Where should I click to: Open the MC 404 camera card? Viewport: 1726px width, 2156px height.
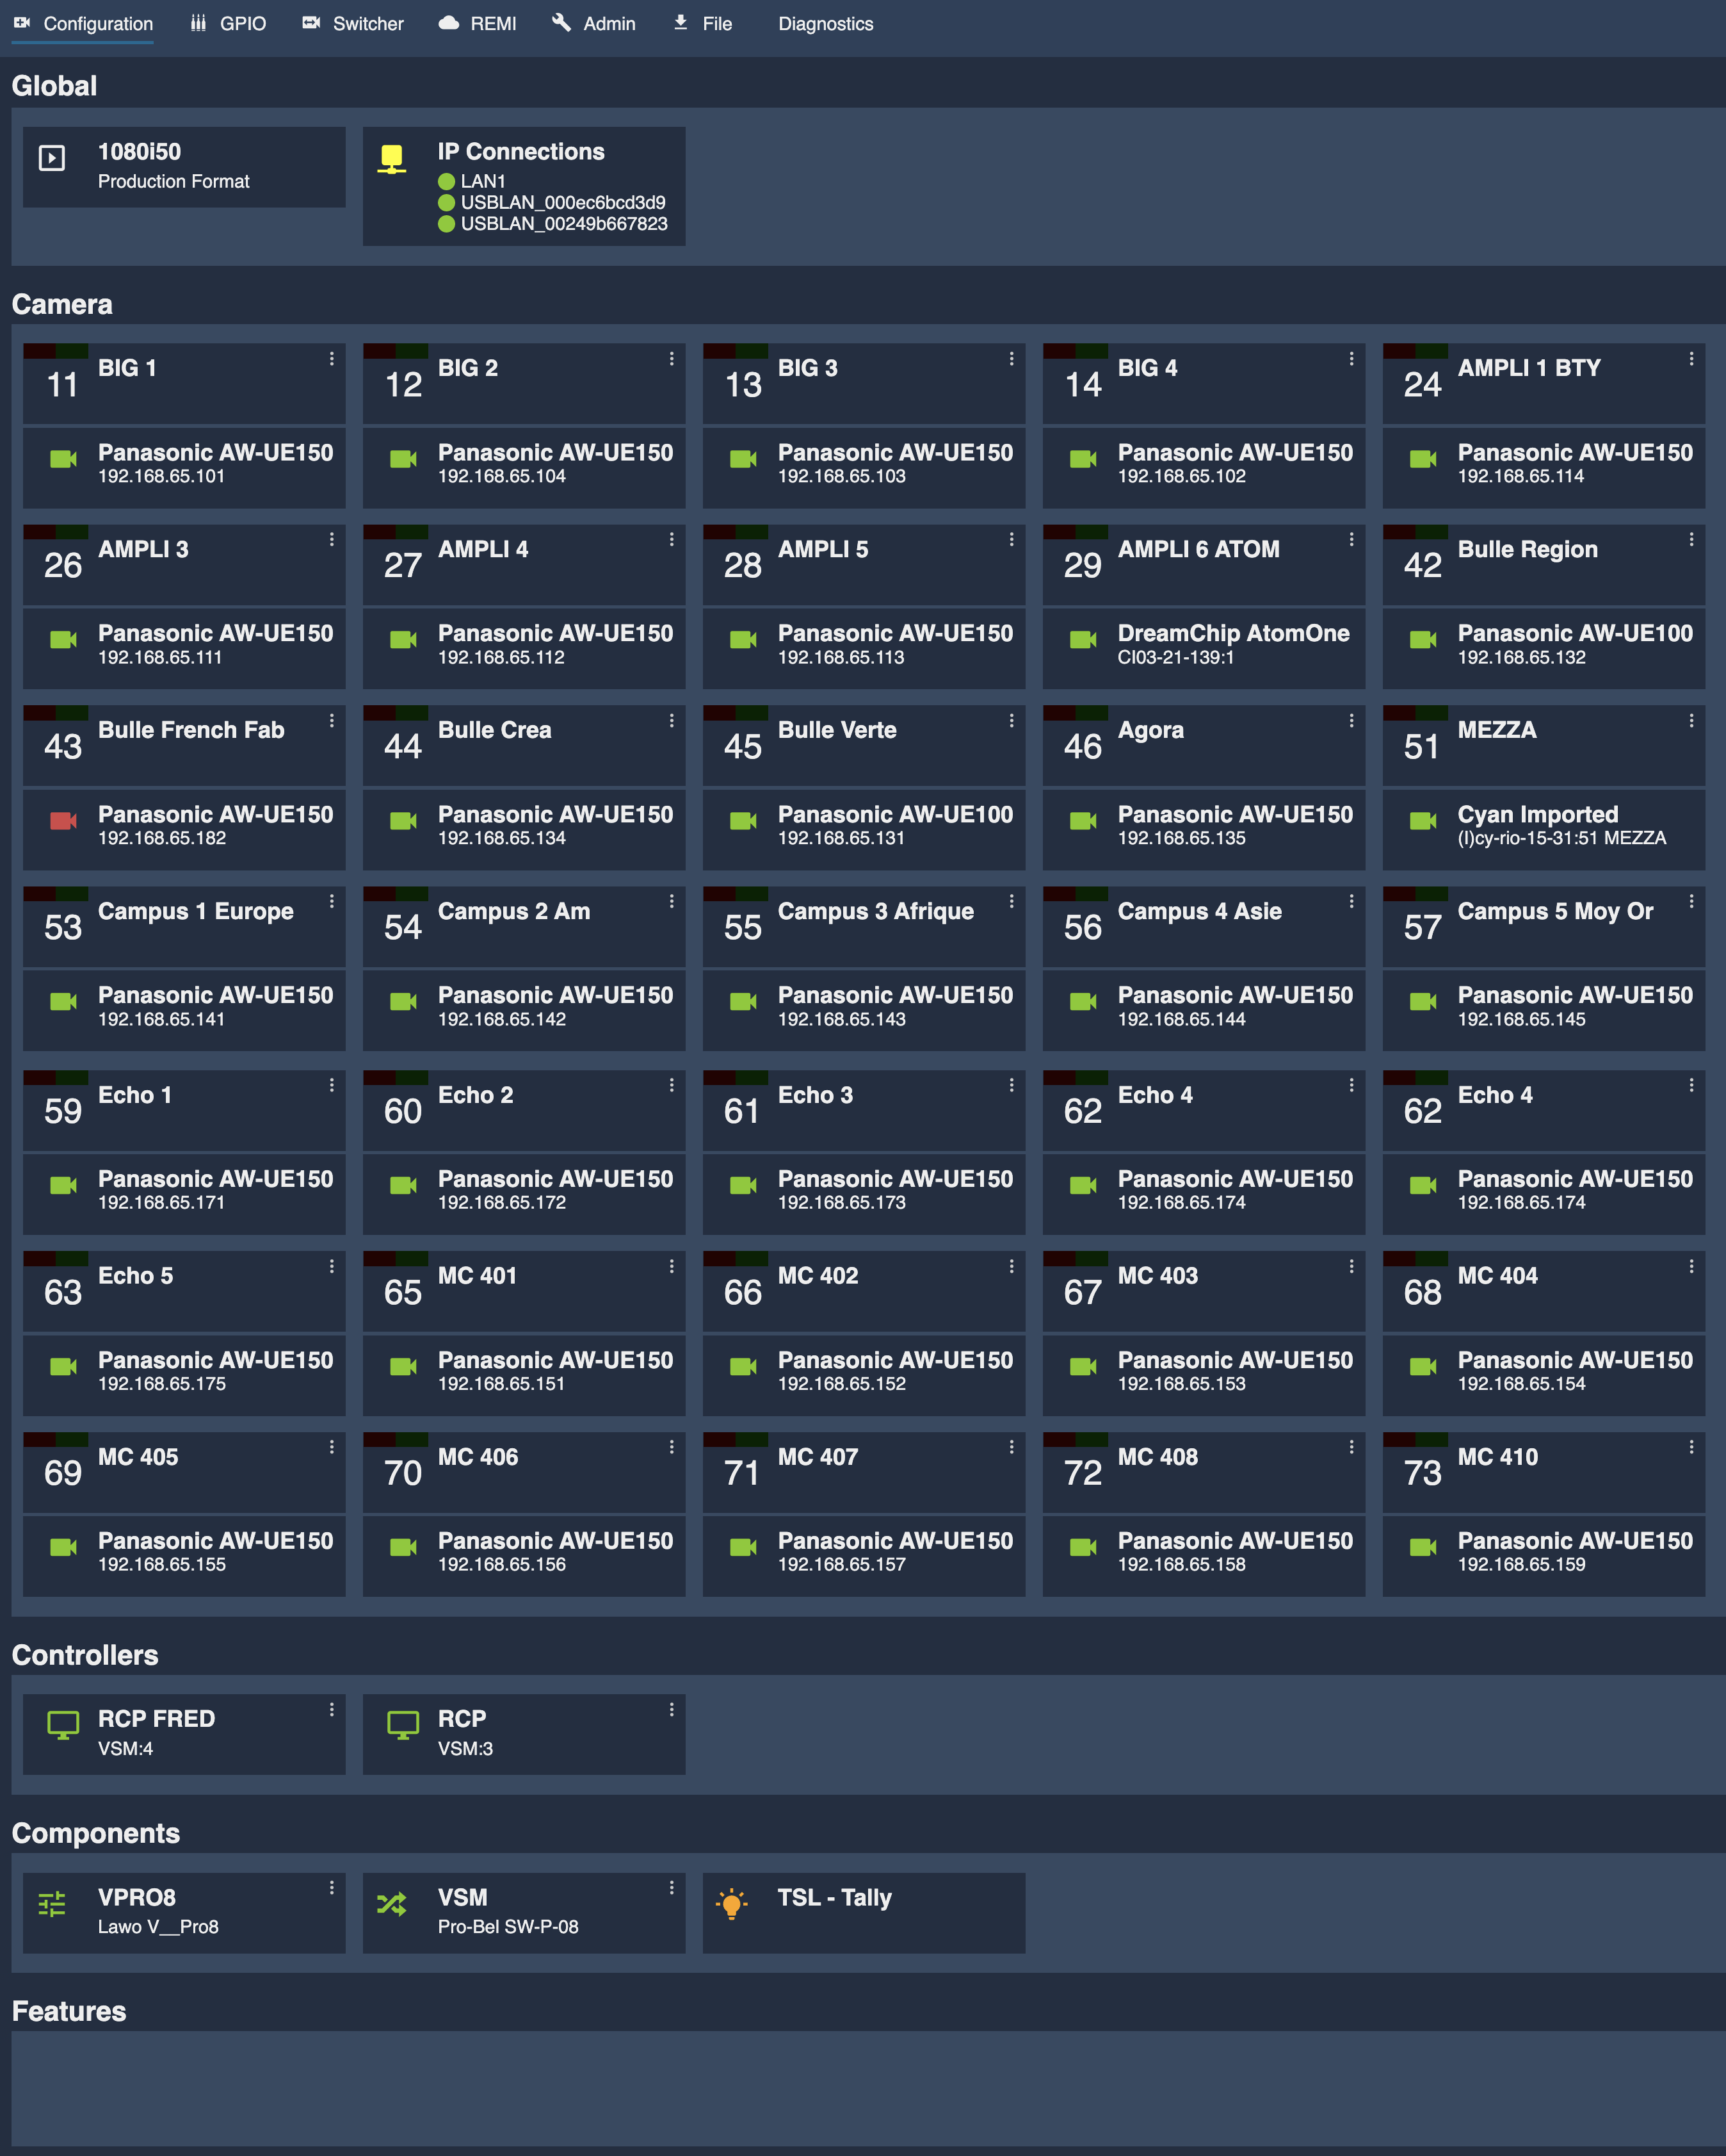click(1543, 1291)
